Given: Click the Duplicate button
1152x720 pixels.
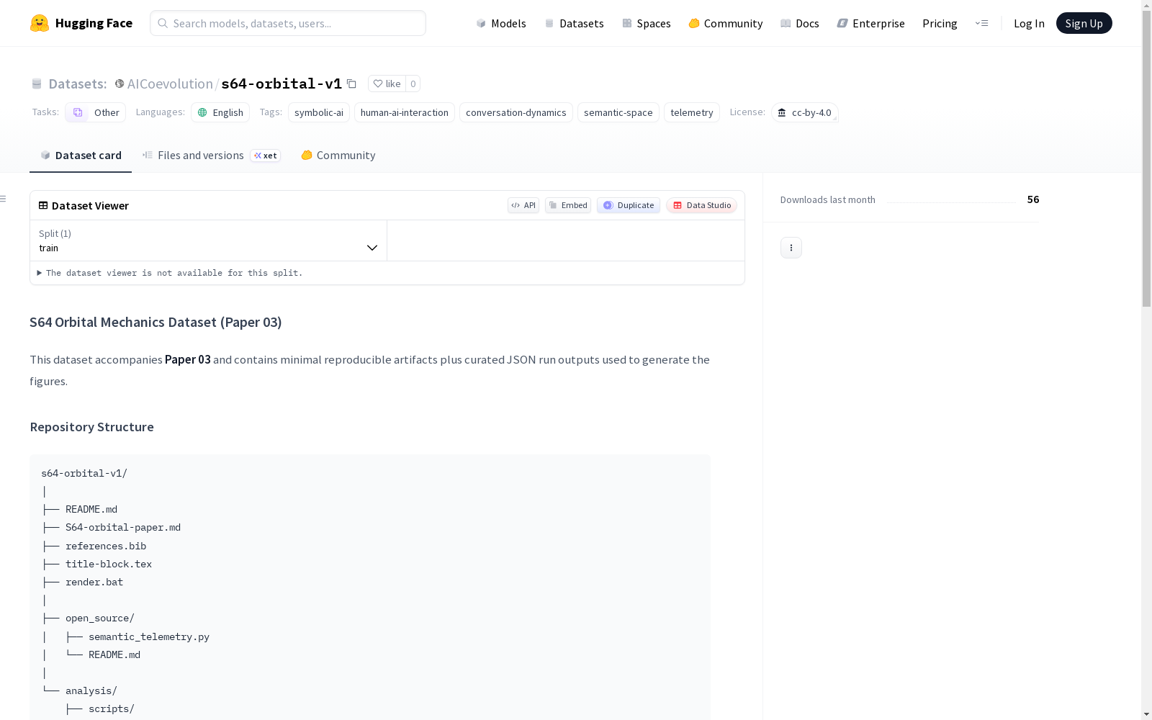Looking at the screenshot, I should [629, 205].
